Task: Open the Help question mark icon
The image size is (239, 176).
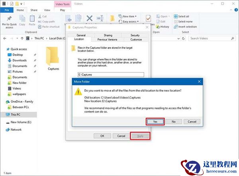Action: (236, 10)
